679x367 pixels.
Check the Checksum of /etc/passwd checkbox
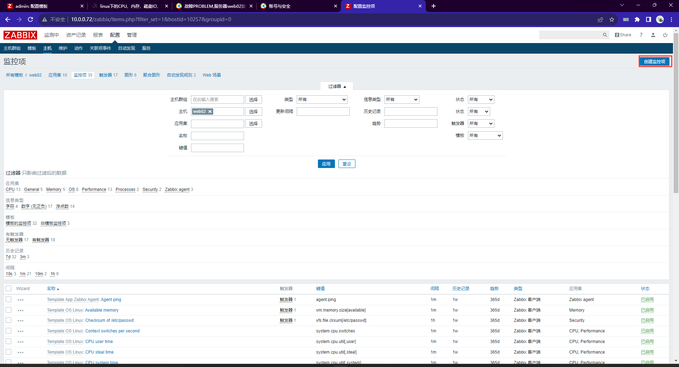tap(8, 320)
